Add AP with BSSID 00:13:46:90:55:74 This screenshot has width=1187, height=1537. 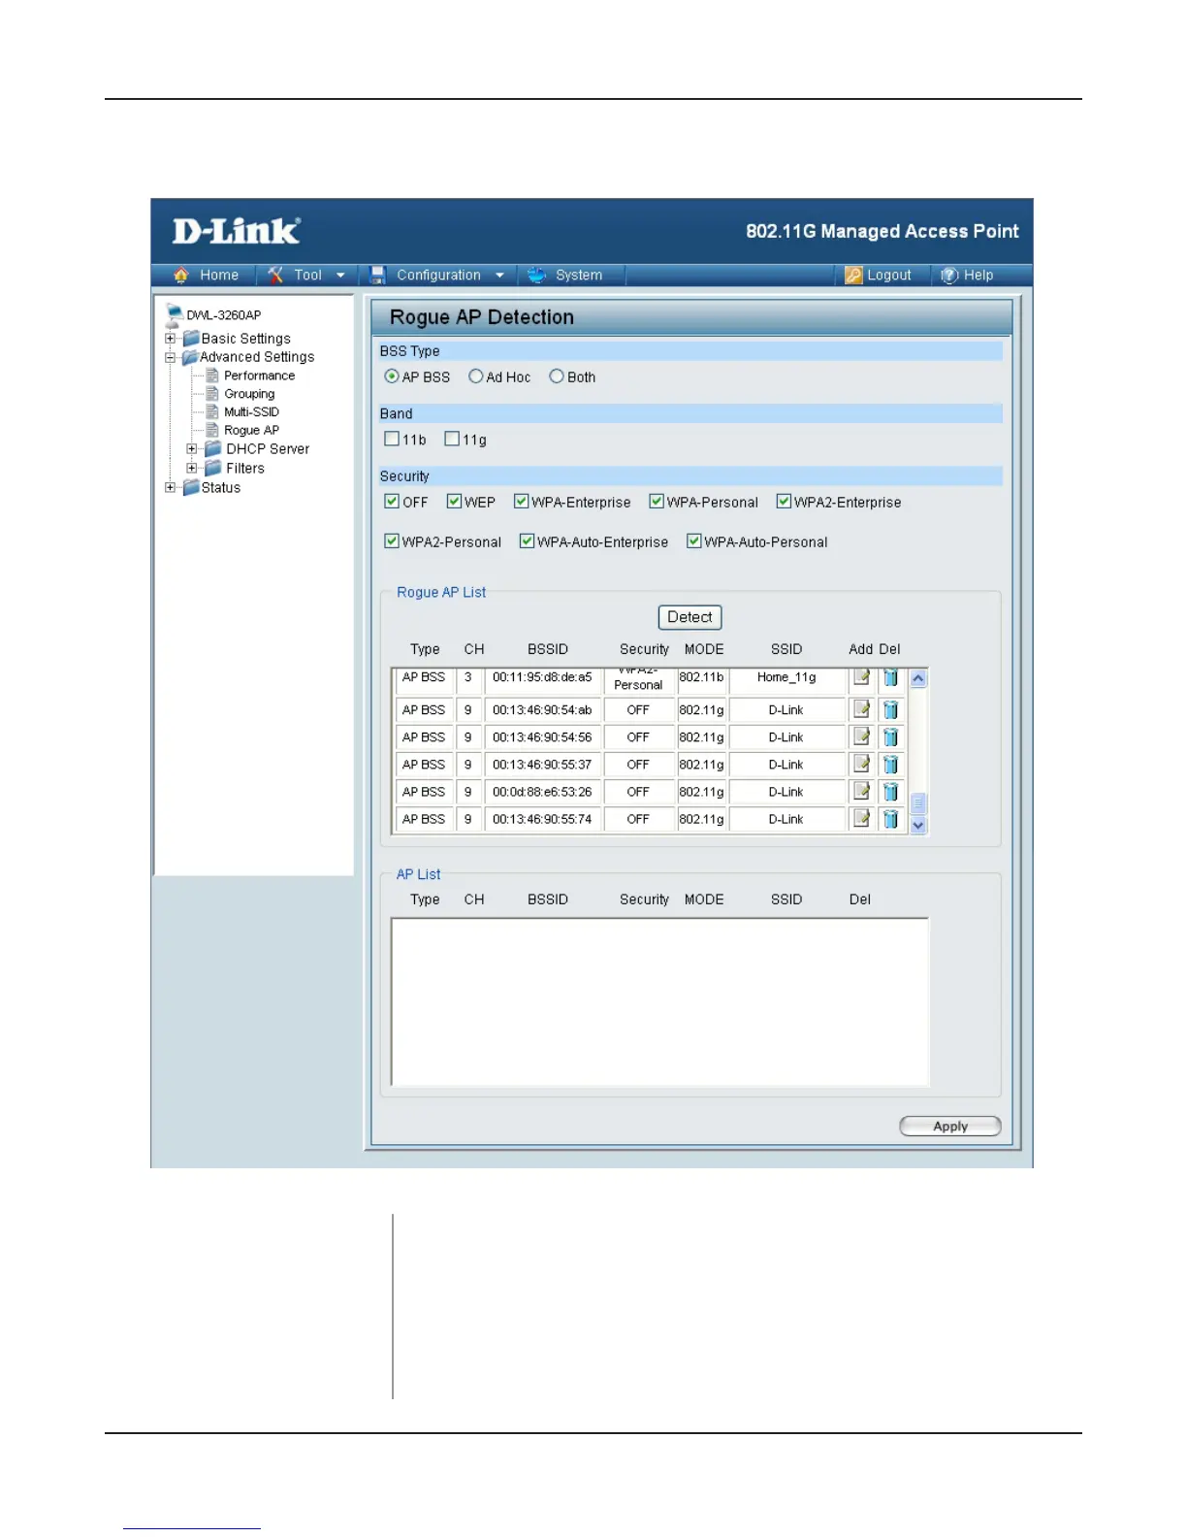[861, 819]
